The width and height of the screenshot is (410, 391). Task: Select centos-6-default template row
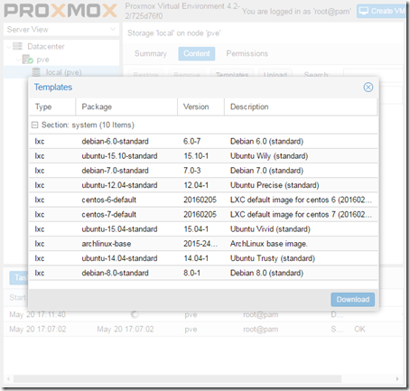203,200
